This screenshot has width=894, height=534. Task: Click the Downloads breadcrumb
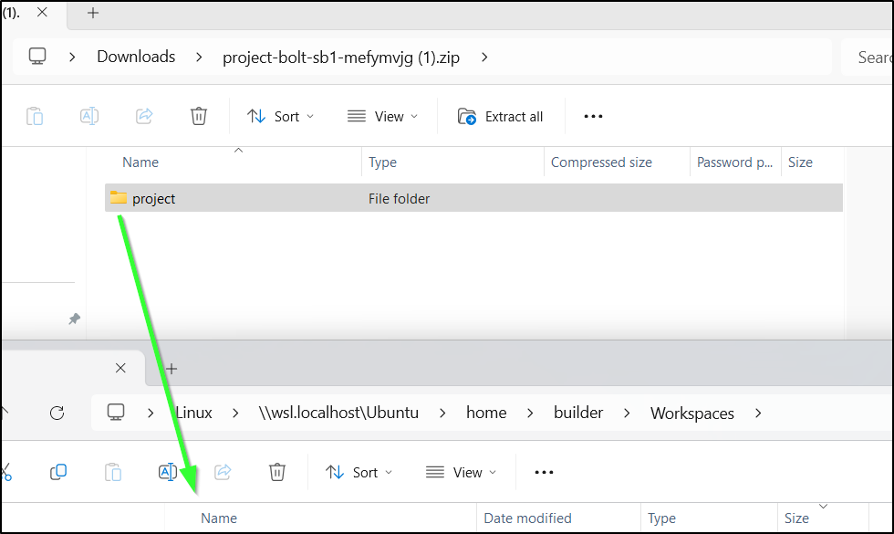pyautogui.click(x=136, y=57)
